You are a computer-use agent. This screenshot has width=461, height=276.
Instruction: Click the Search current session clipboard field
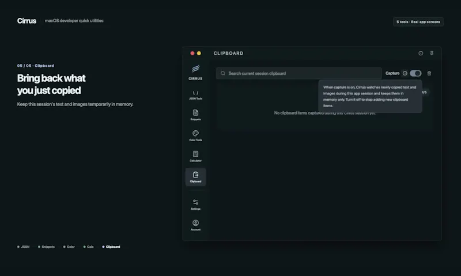pyautogui.click(x=298, y=73)
